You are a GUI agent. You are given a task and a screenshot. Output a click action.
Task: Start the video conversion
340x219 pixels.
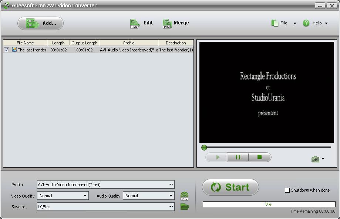coord(230,187)
